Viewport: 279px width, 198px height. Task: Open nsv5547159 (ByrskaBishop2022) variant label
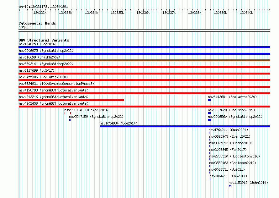(x=96, y=117)
